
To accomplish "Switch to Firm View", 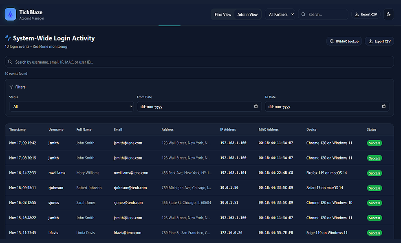I will click(x=223, y=15).
